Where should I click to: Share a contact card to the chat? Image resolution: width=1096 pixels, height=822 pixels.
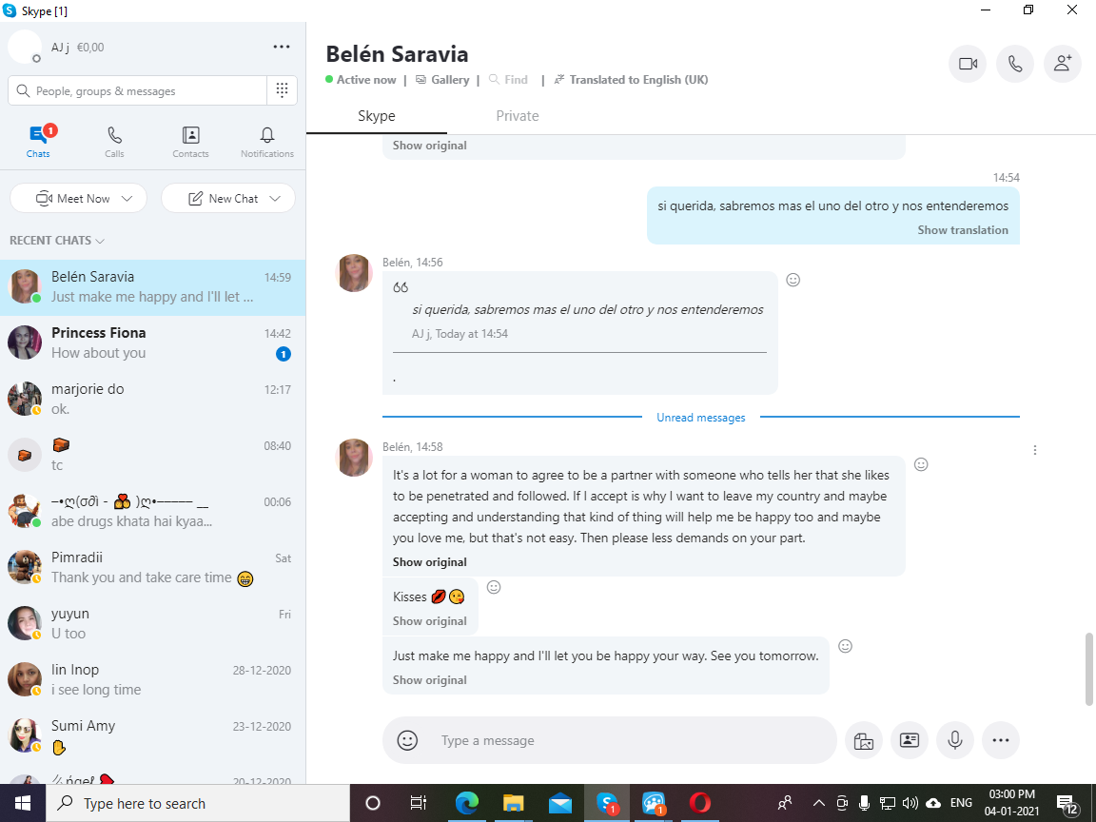click(x=910, y=740)
